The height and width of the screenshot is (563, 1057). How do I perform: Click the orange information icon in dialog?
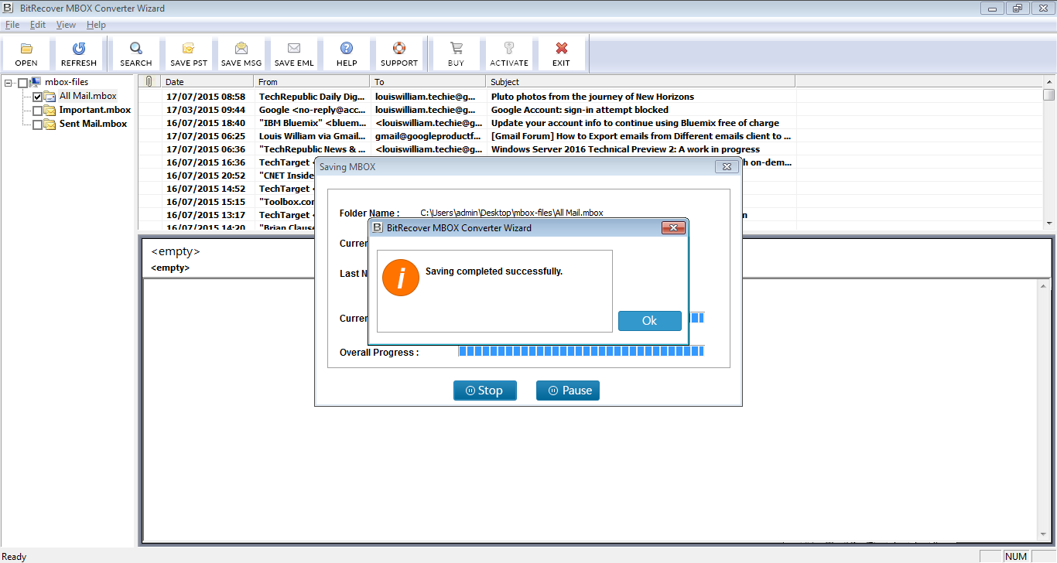click(x=401, y=278)
